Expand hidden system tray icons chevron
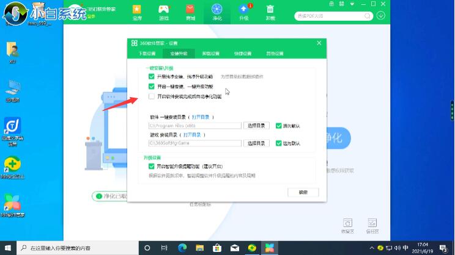 [x=372, y=248]
